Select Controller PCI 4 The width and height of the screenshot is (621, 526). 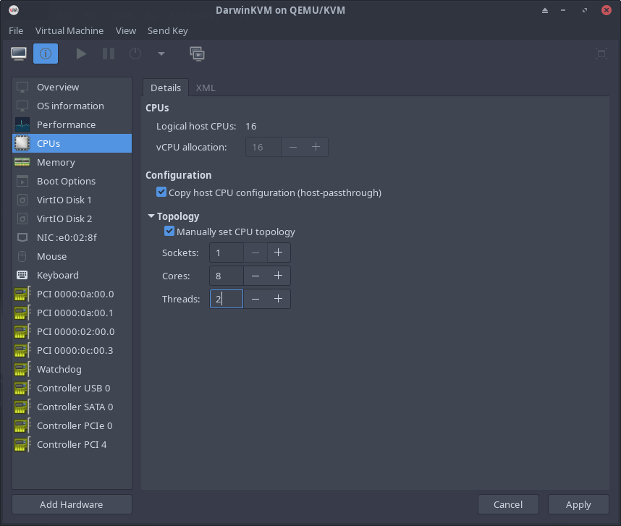pos(72,444)
